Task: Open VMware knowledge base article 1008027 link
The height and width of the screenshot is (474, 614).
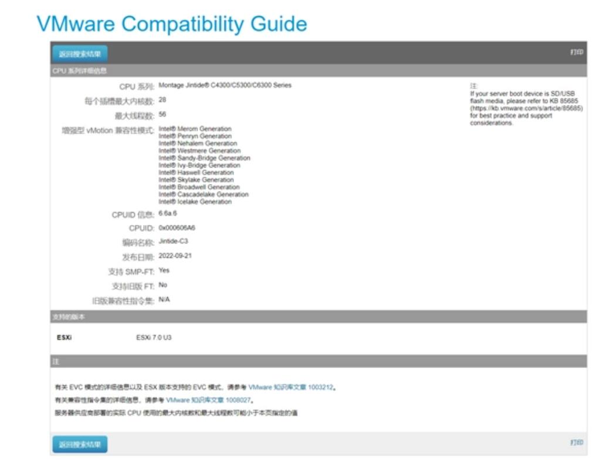Action: (209, 400)
